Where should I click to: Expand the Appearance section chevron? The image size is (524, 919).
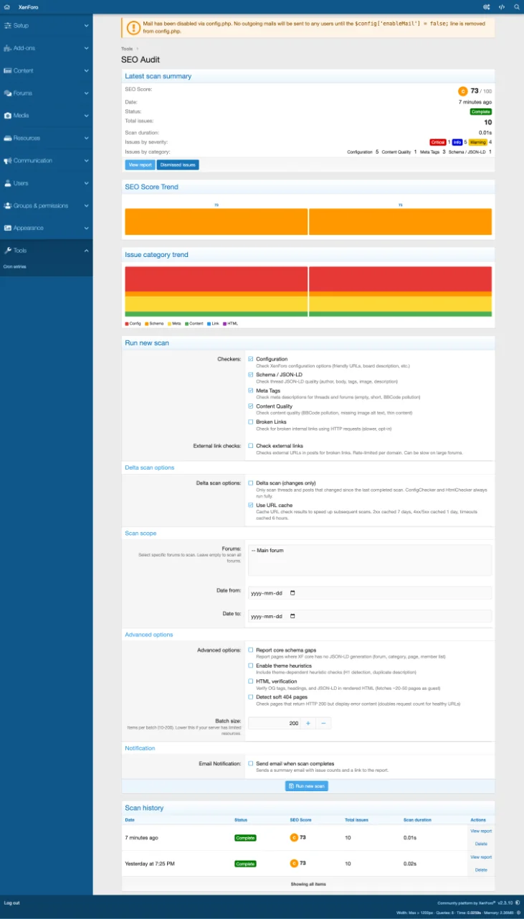click(86, 228)
